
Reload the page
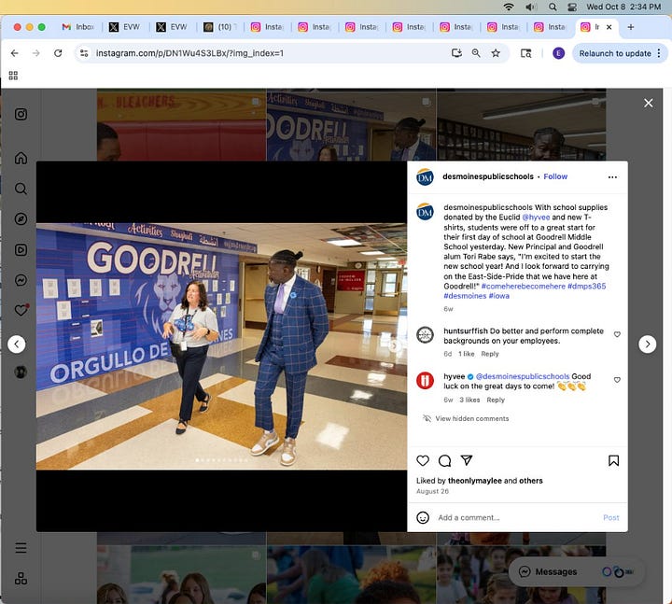pos(58,53)
